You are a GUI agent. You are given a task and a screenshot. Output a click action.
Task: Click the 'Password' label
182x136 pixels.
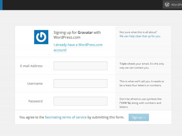point(35,101)
